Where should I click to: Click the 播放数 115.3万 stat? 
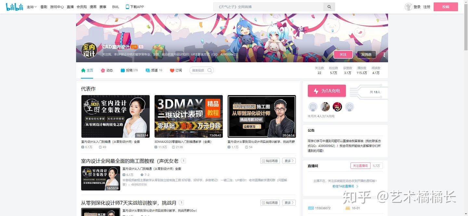coord(362,70)
